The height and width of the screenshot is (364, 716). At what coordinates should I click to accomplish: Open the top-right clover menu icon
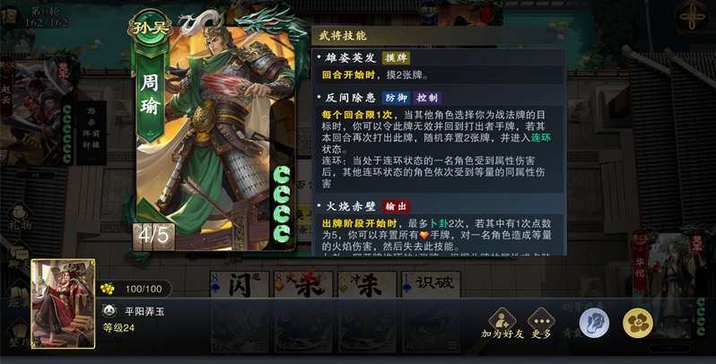click(x=693, y=17)
